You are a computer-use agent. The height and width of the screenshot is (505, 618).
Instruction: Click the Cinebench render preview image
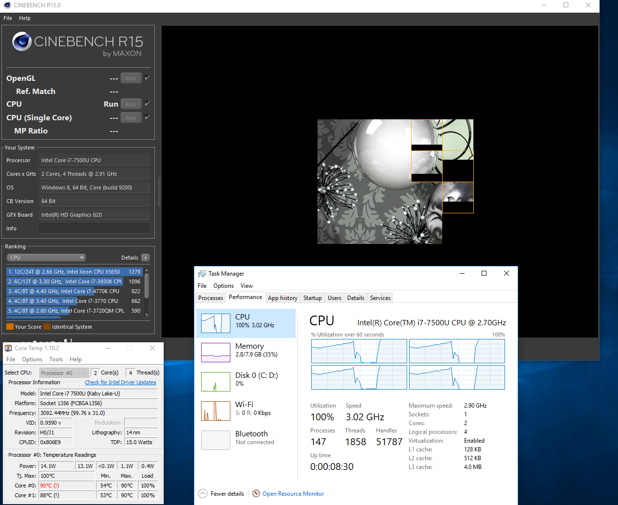(x=395, y=182)
